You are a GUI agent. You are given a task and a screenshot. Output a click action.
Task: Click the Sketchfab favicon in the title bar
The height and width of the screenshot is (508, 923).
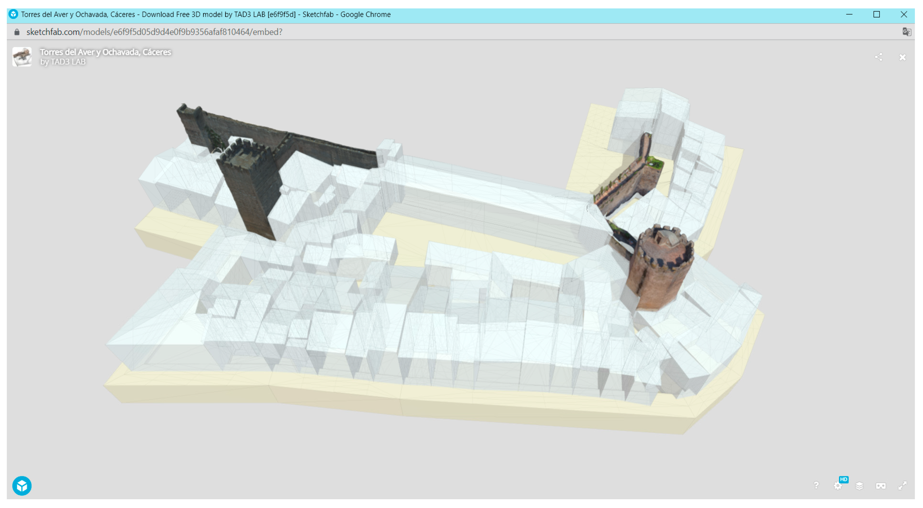tap(13, 14)
